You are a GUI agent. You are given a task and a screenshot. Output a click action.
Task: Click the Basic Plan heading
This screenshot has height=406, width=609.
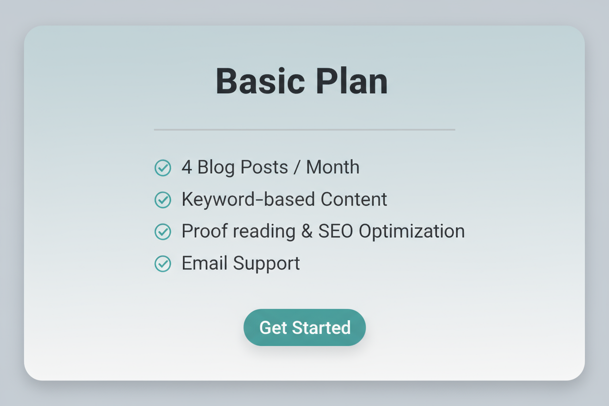point(302,80)
